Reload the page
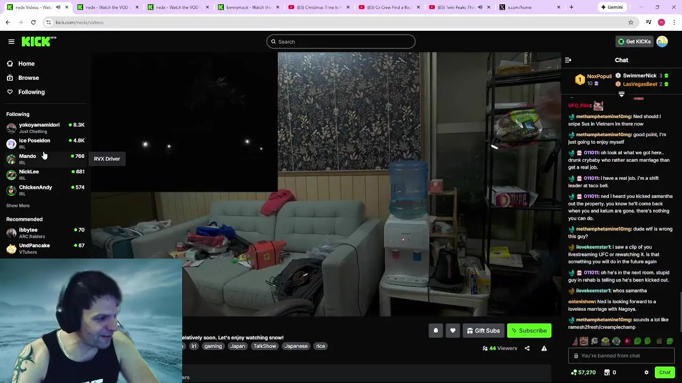Screen dimensions: 682x383 pos(33,22)
